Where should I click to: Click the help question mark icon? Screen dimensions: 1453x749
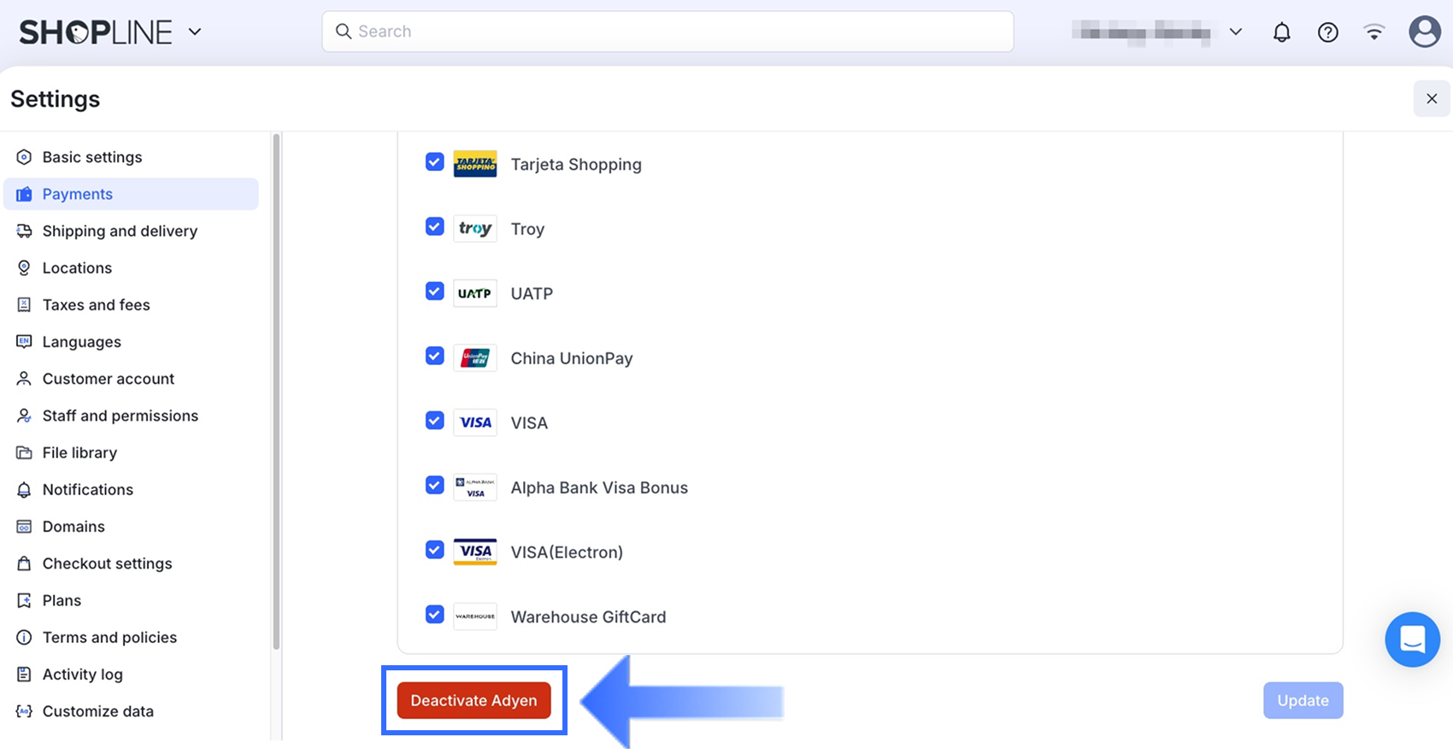(x=1327, y=32)
